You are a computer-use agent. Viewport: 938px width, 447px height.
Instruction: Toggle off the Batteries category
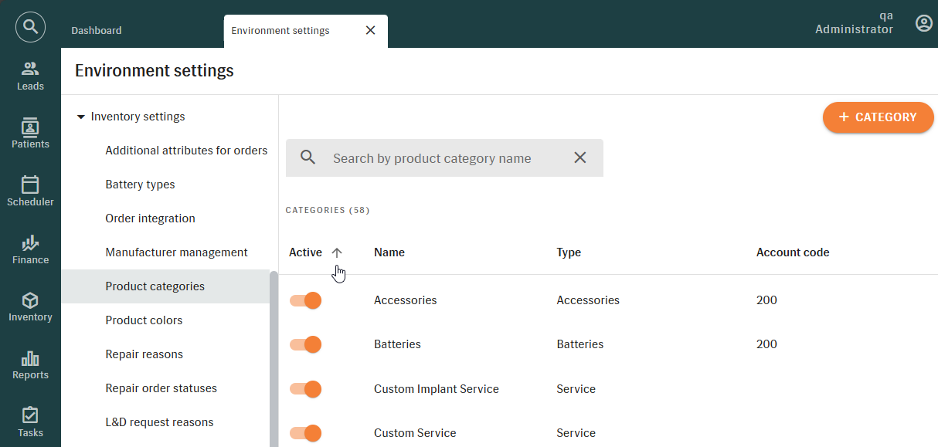[x=306, y=344]
